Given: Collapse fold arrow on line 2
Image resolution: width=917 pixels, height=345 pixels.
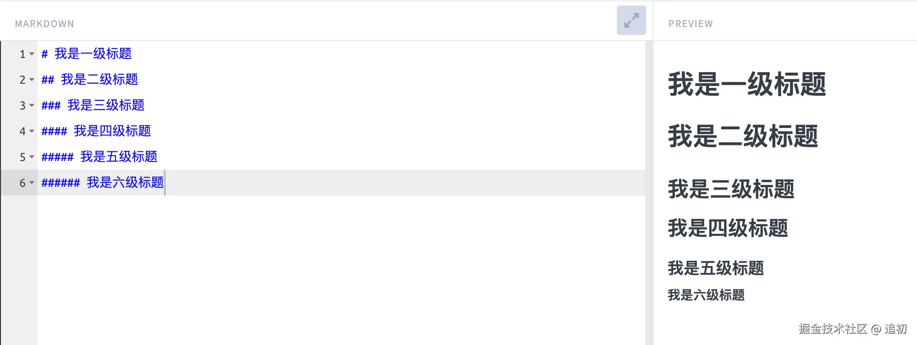Looking at the screenshot, I should (x=32, y=80).
